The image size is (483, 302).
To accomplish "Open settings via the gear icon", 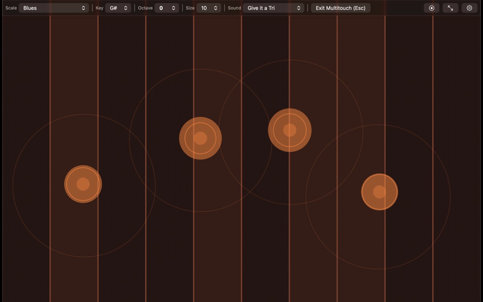I will click(469, 8).
